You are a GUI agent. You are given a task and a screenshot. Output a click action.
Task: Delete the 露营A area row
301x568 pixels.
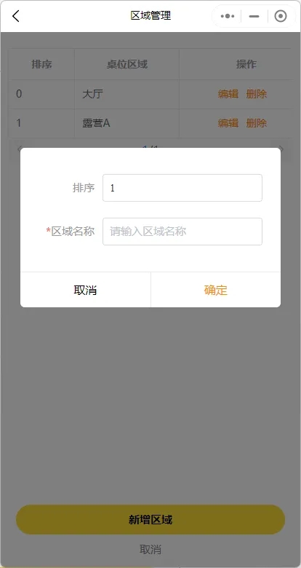point(257,123)
